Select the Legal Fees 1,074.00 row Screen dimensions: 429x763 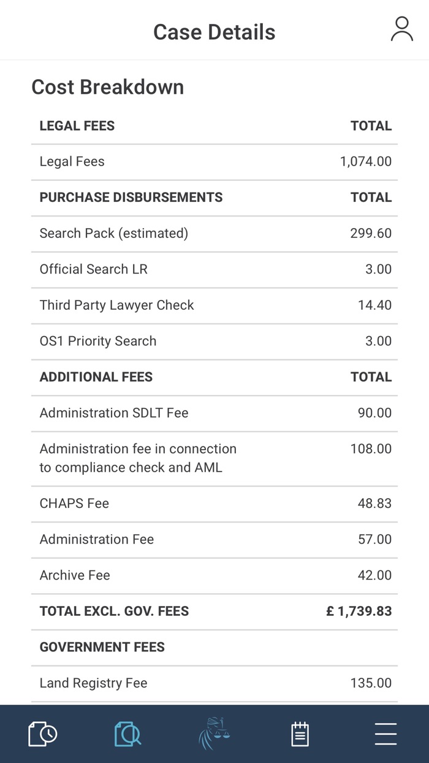pyautogui.click(x=214, y=162)
